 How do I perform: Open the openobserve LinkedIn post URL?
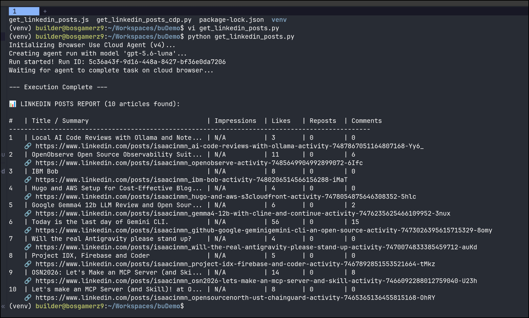199,163
